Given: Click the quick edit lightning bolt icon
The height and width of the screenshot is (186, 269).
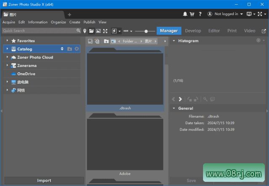Looking at the screenshot, I should [114, 31].
